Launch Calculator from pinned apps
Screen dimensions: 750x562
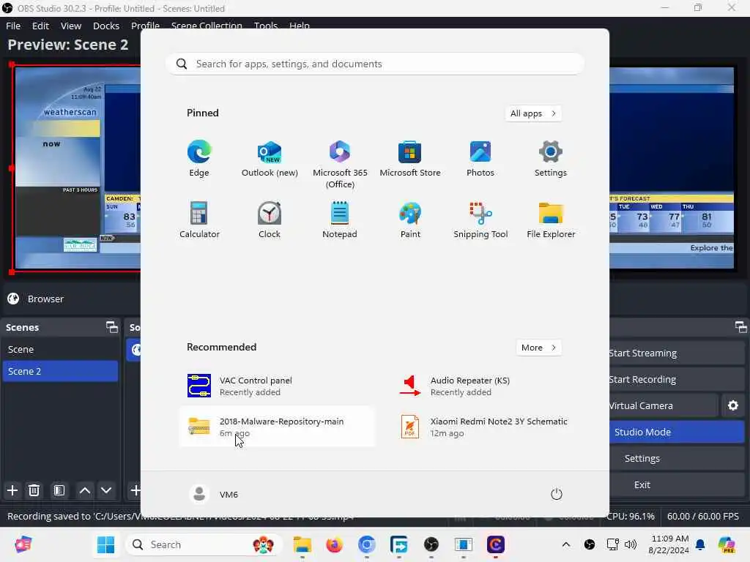(x=199, y=220)
